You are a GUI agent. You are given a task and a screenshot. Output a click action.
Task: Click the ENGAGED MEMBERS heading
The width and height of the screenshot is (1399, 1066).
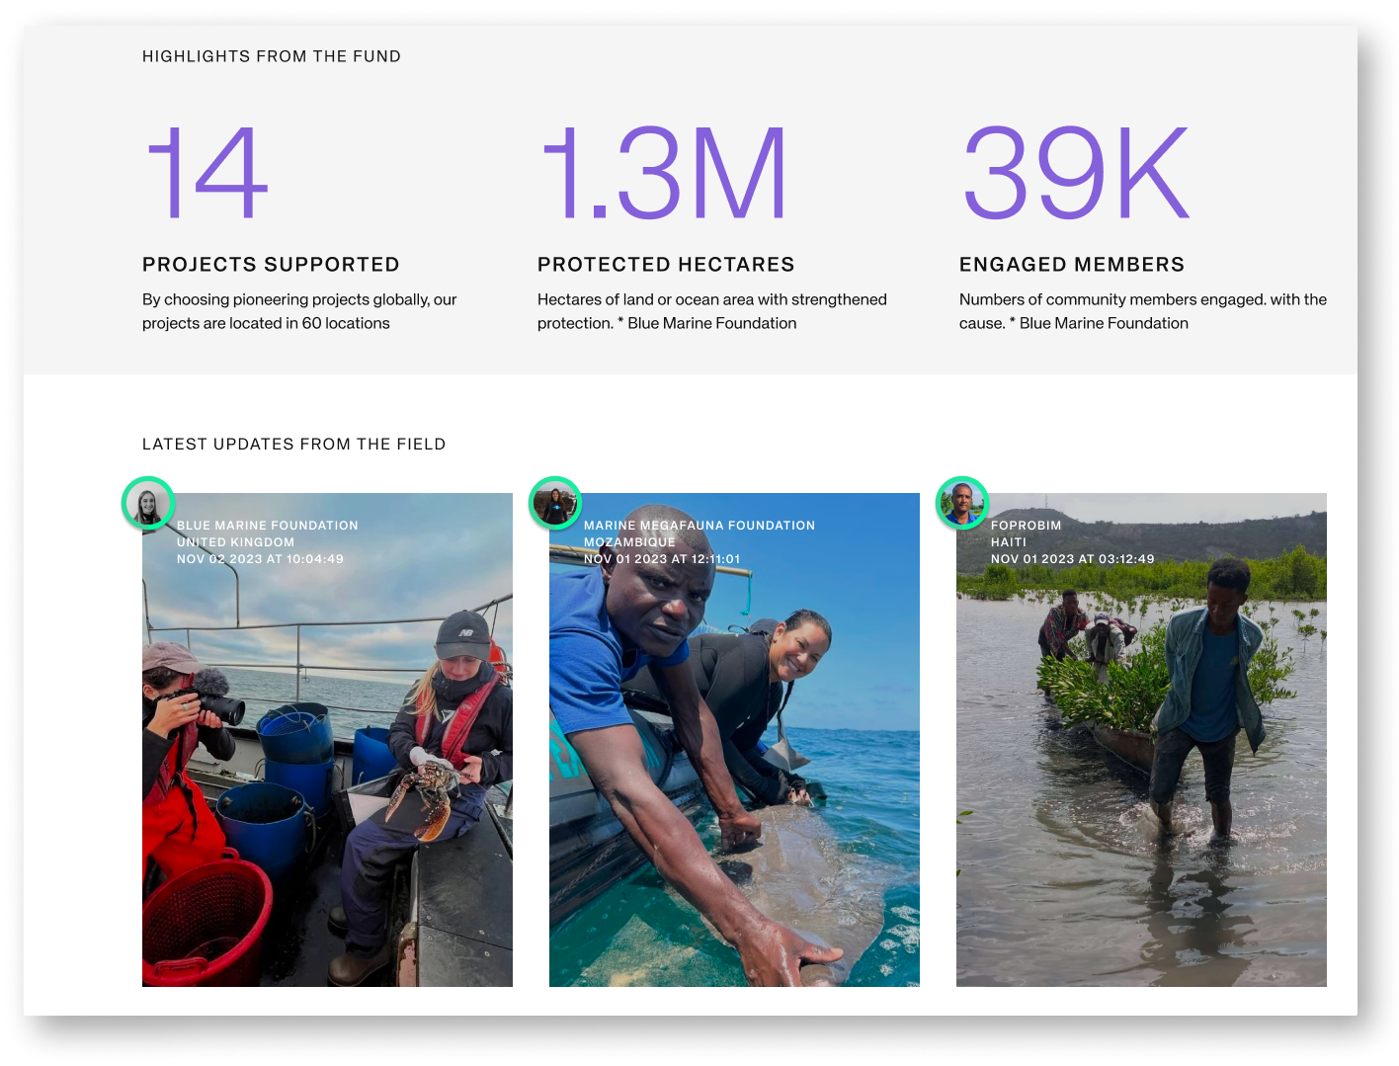1071,264
